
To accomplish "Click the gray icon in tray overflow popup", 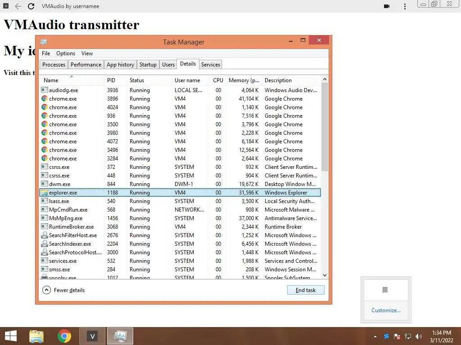I will (x=385, y=290).
